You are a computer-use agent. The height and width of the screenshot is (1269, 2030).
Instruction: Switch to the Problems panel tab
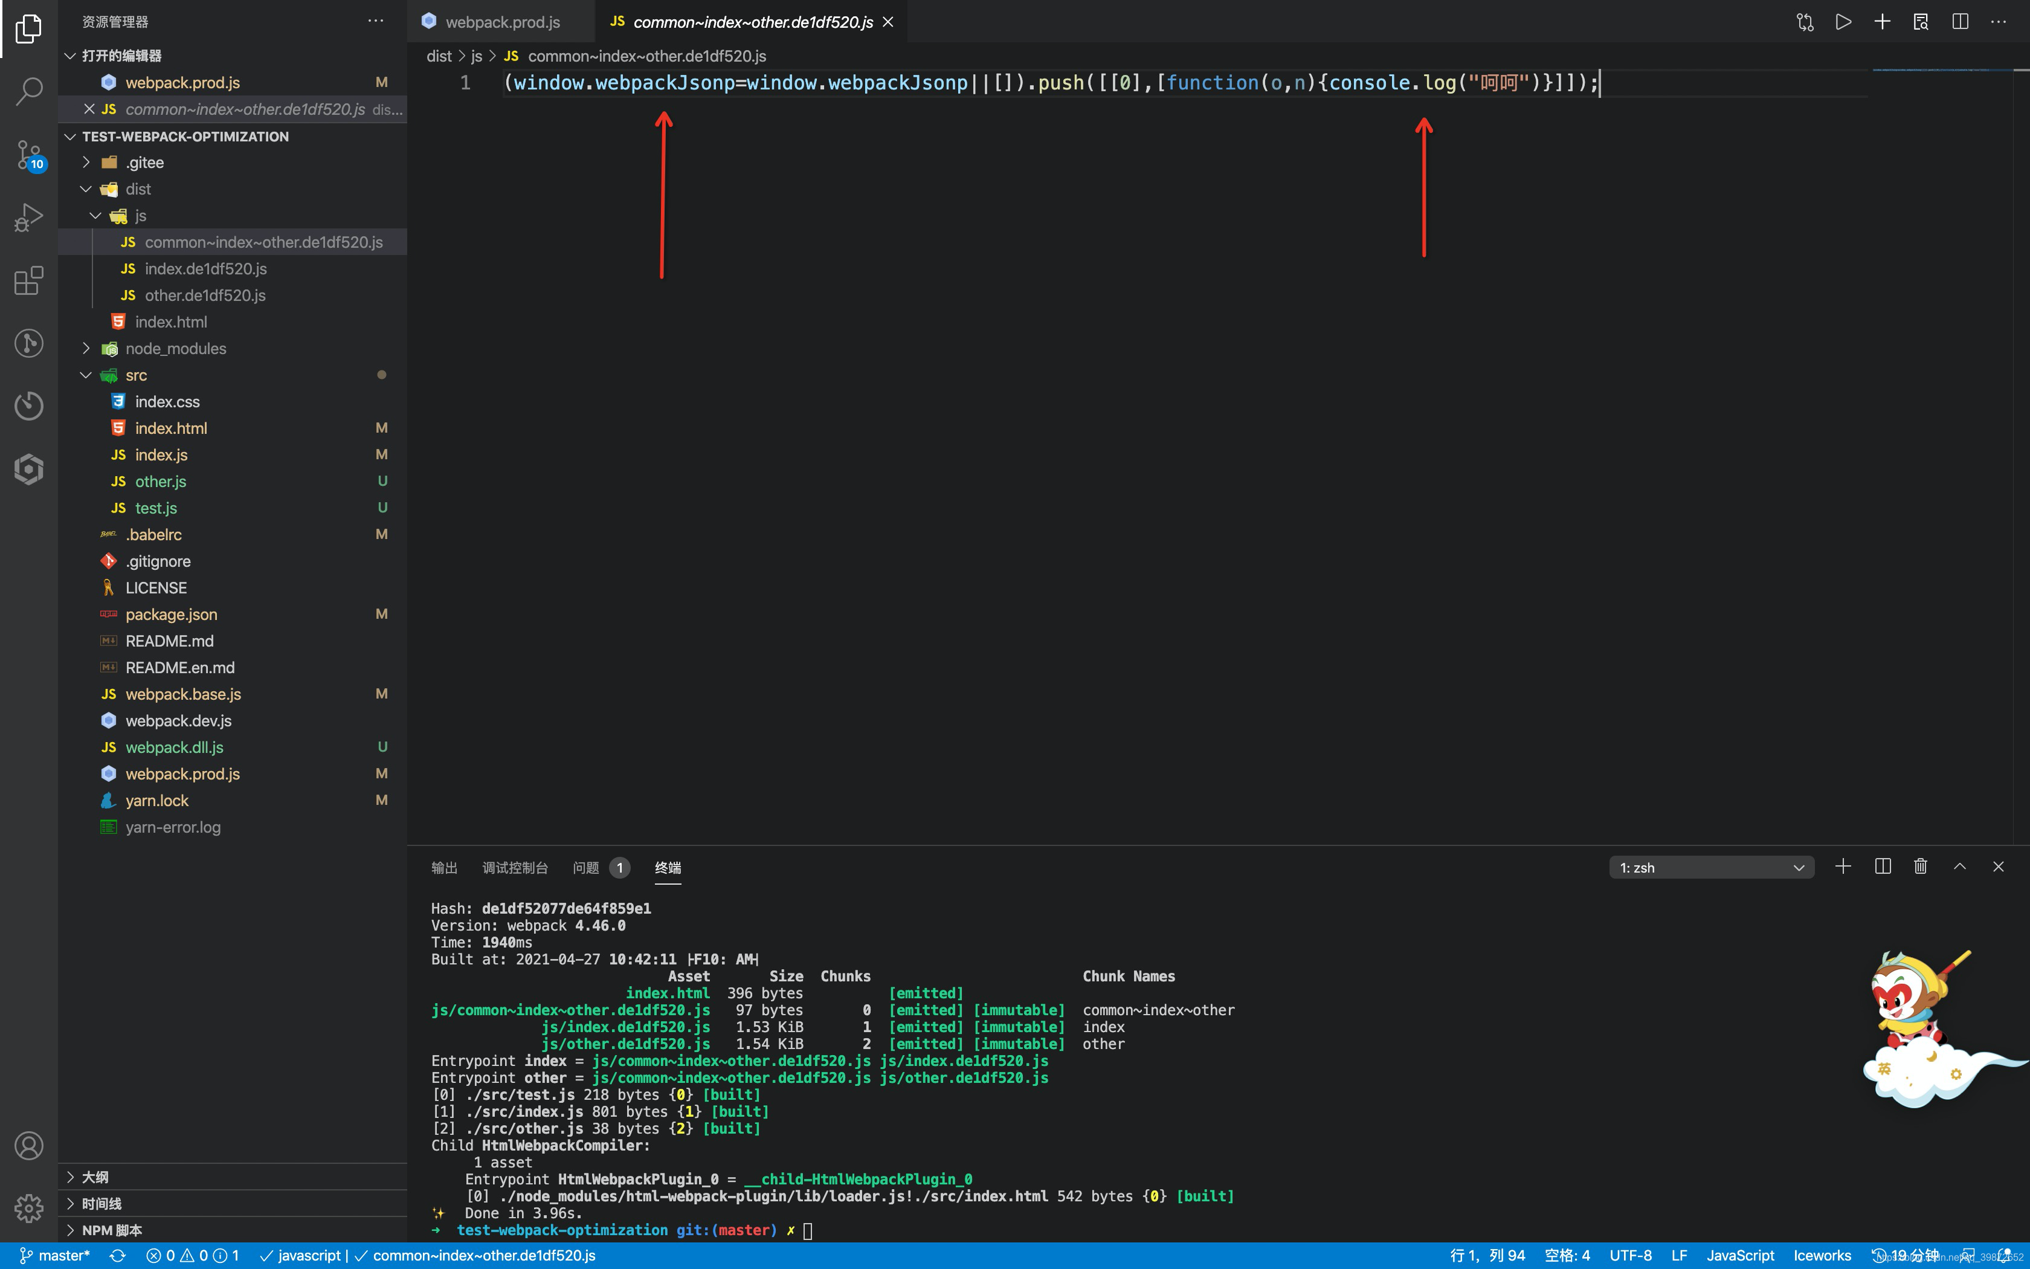tap(601, 867)
